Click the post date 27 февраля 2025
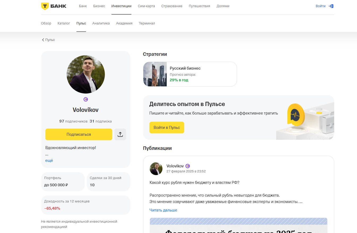The height and width of the screenshot is (233, 357). [186, 171]
